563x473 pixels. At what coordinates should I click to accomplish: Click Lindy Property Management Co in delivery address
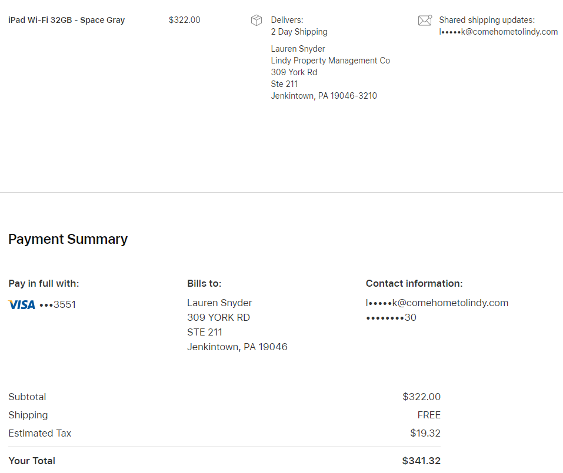click(x=330, y=61)
